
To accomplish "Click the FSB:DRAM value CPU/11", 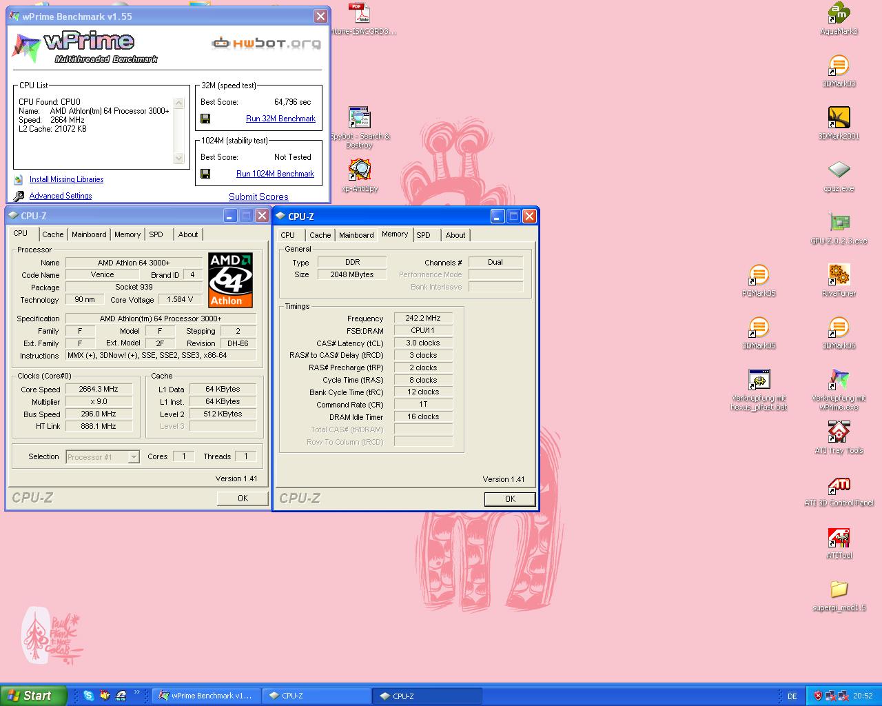I will click(423, 330).
